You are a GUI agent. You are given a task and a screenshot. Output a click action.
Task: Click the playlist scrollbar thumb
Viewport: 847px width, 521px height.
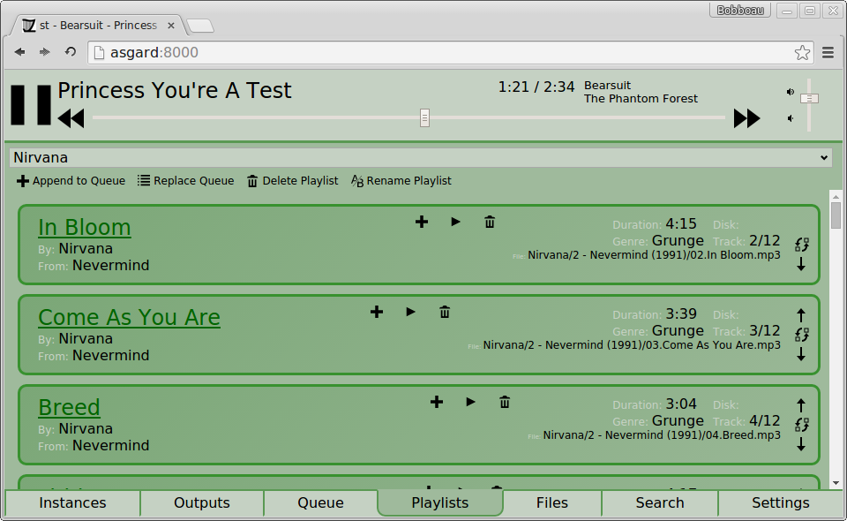point(836,215)
